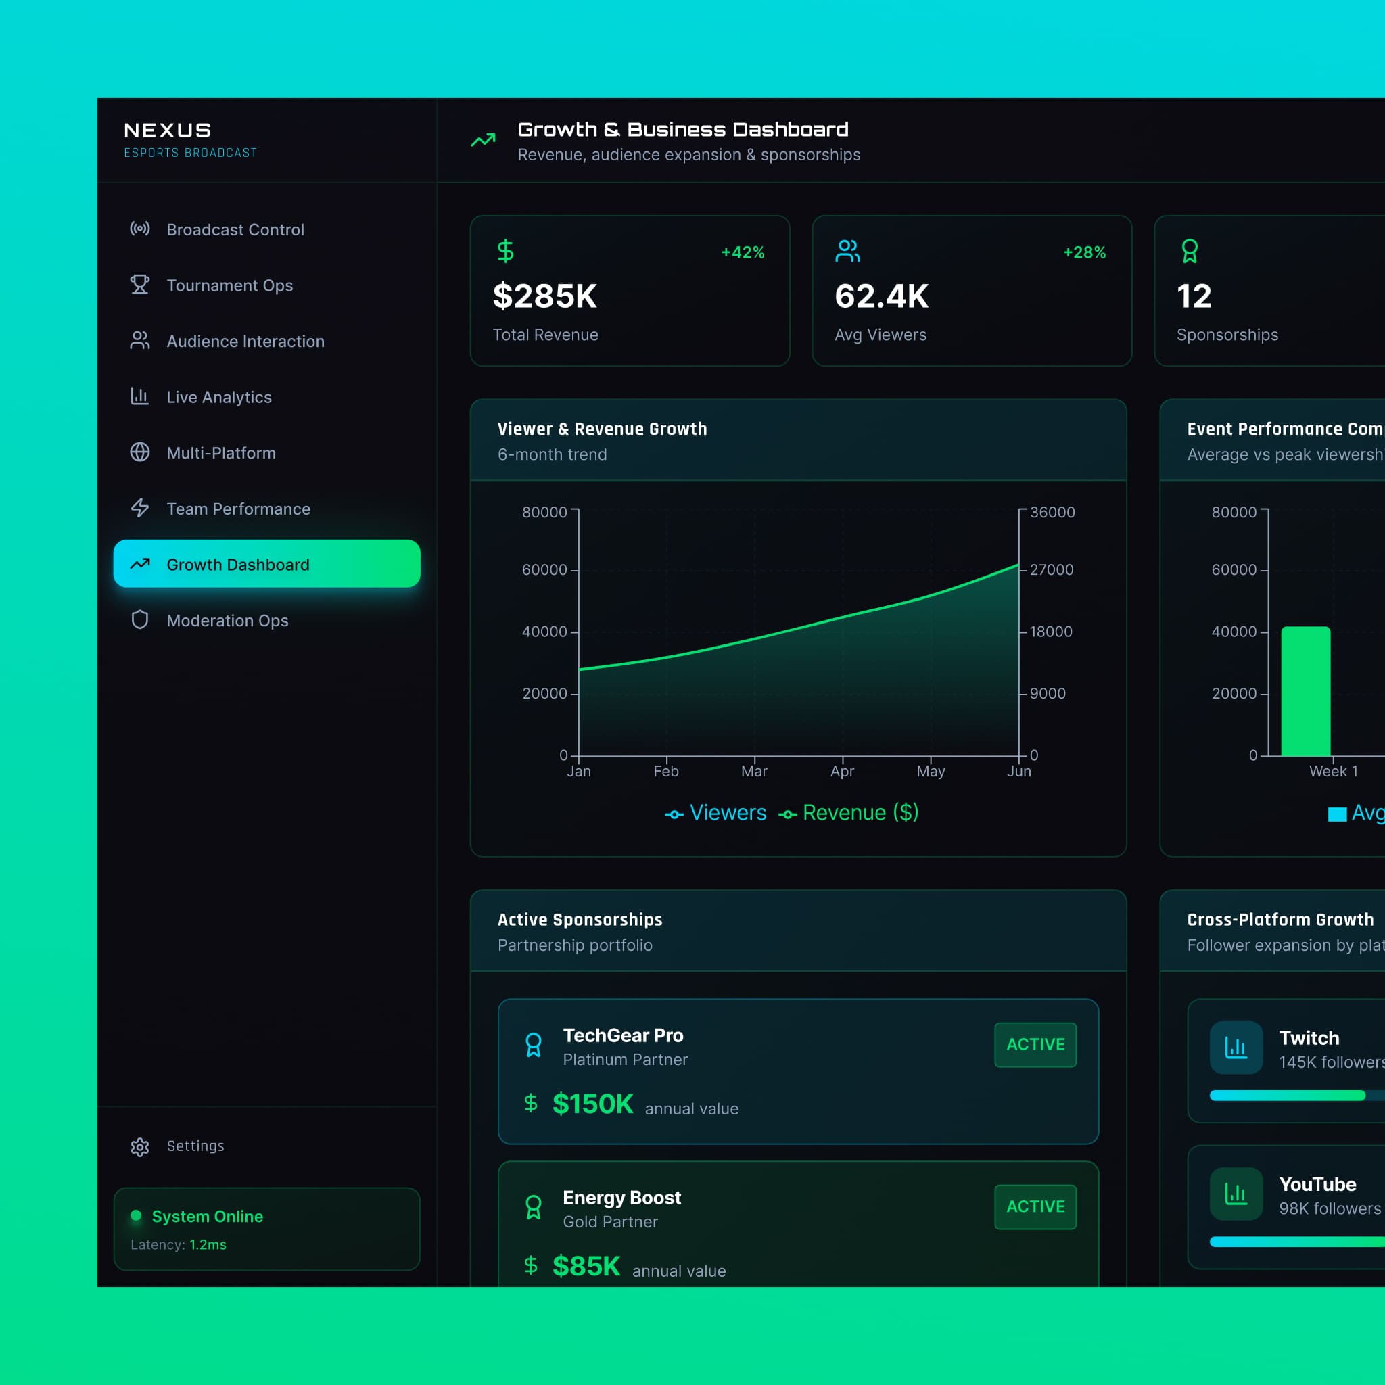Click the ribbon icon on Sponsorships card

click(x=1190, y=251)
